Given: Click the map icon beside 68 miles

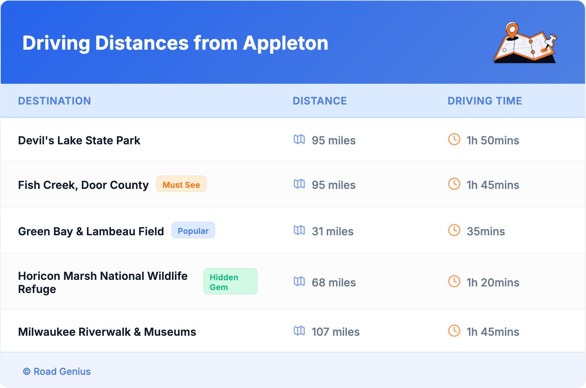Looking at the screenshot, I should tap(299, 281).
